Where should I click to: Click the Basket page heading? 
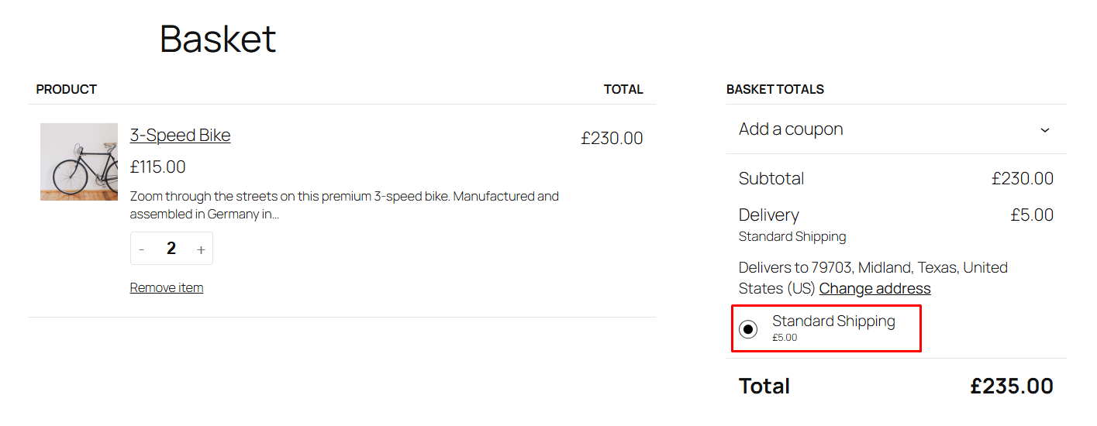point(218,39)
